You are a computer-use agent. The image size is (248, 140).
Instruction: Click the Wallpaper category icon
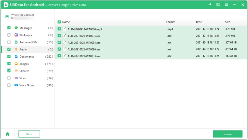click(x=16, y=35)
